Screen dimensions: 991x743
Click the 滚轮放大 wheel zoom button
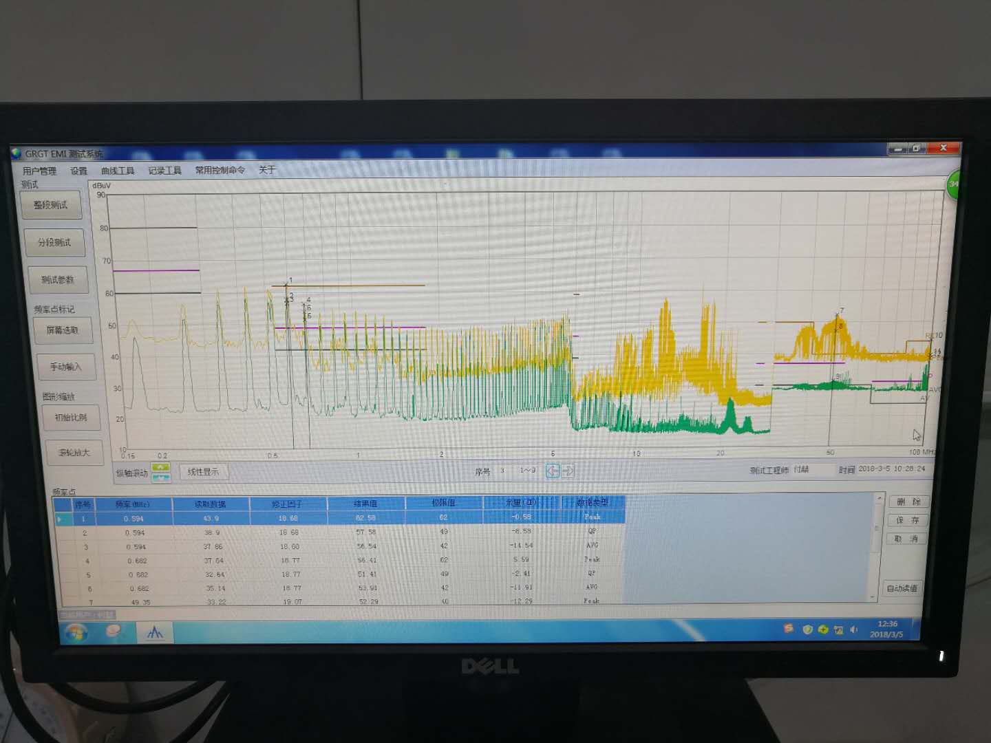pyautogui.click(x=74, y=453)
